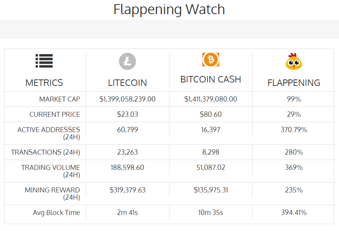Click the ACTIVE ADDRESSES (24H) row label
This screenshot has width=339, height=231.
click(x=49, y=133)
